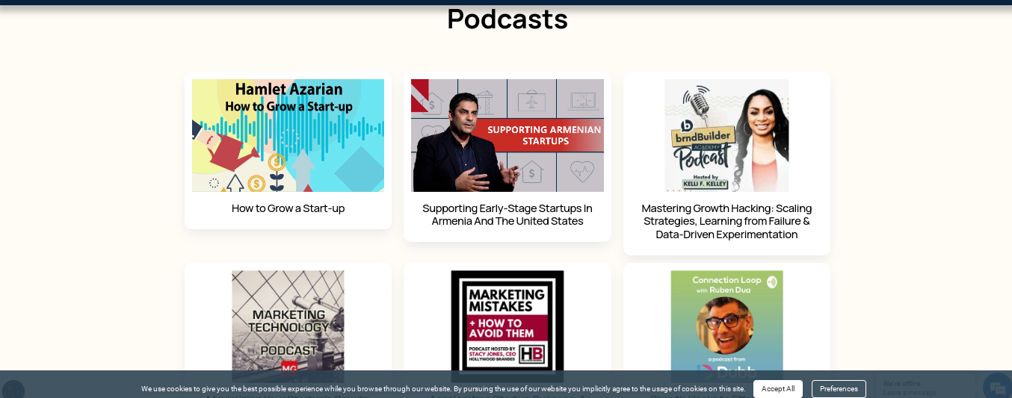Open 'Mastering Growth Hacking' podcast title link
The height and width of the screenshot is (398, 1012).
(726, 221)
